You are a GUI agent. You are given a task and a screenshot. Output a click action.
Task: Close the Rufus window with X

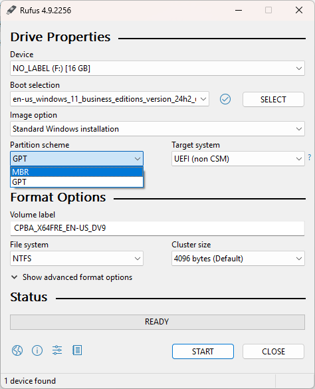pyautogui.click(x=299, y=10)
